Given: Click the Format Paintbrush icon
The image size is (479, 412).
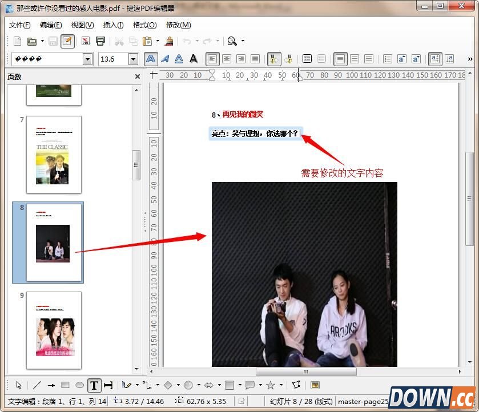Looking at the screenshot, I should click(168, 41).
